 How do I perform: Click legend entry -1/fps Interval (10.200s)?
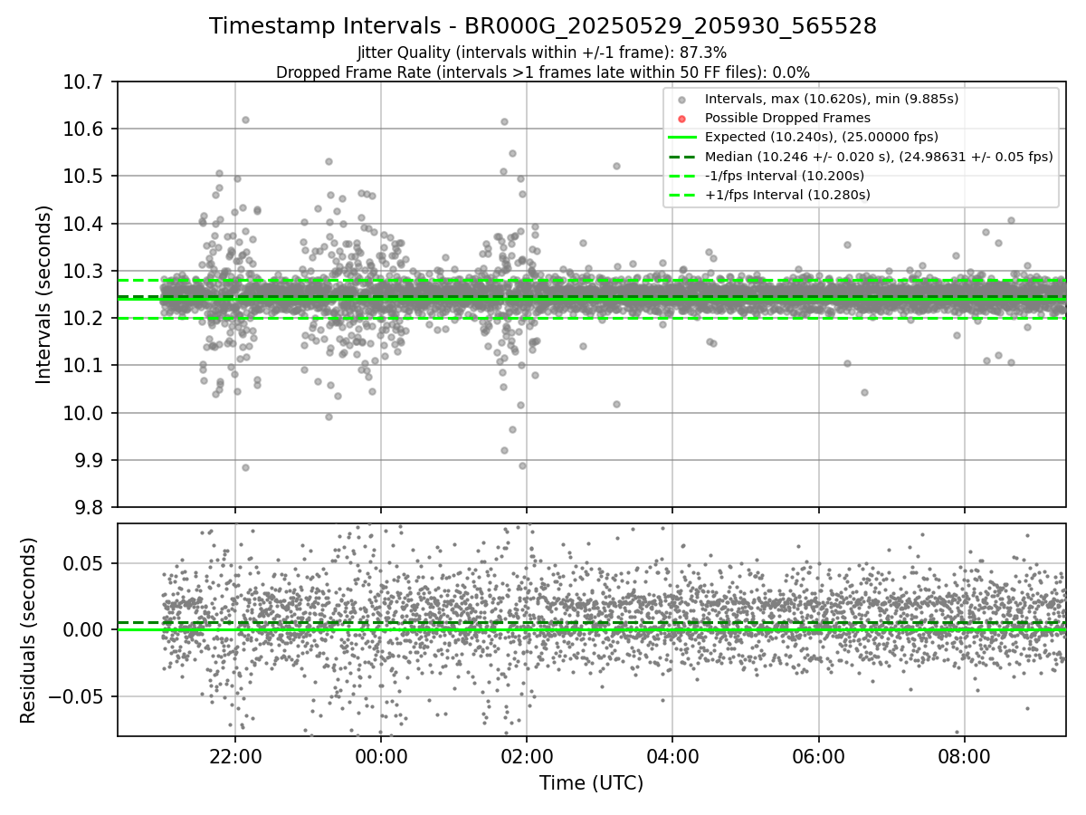pyautogui.click(x=785, y=176)
